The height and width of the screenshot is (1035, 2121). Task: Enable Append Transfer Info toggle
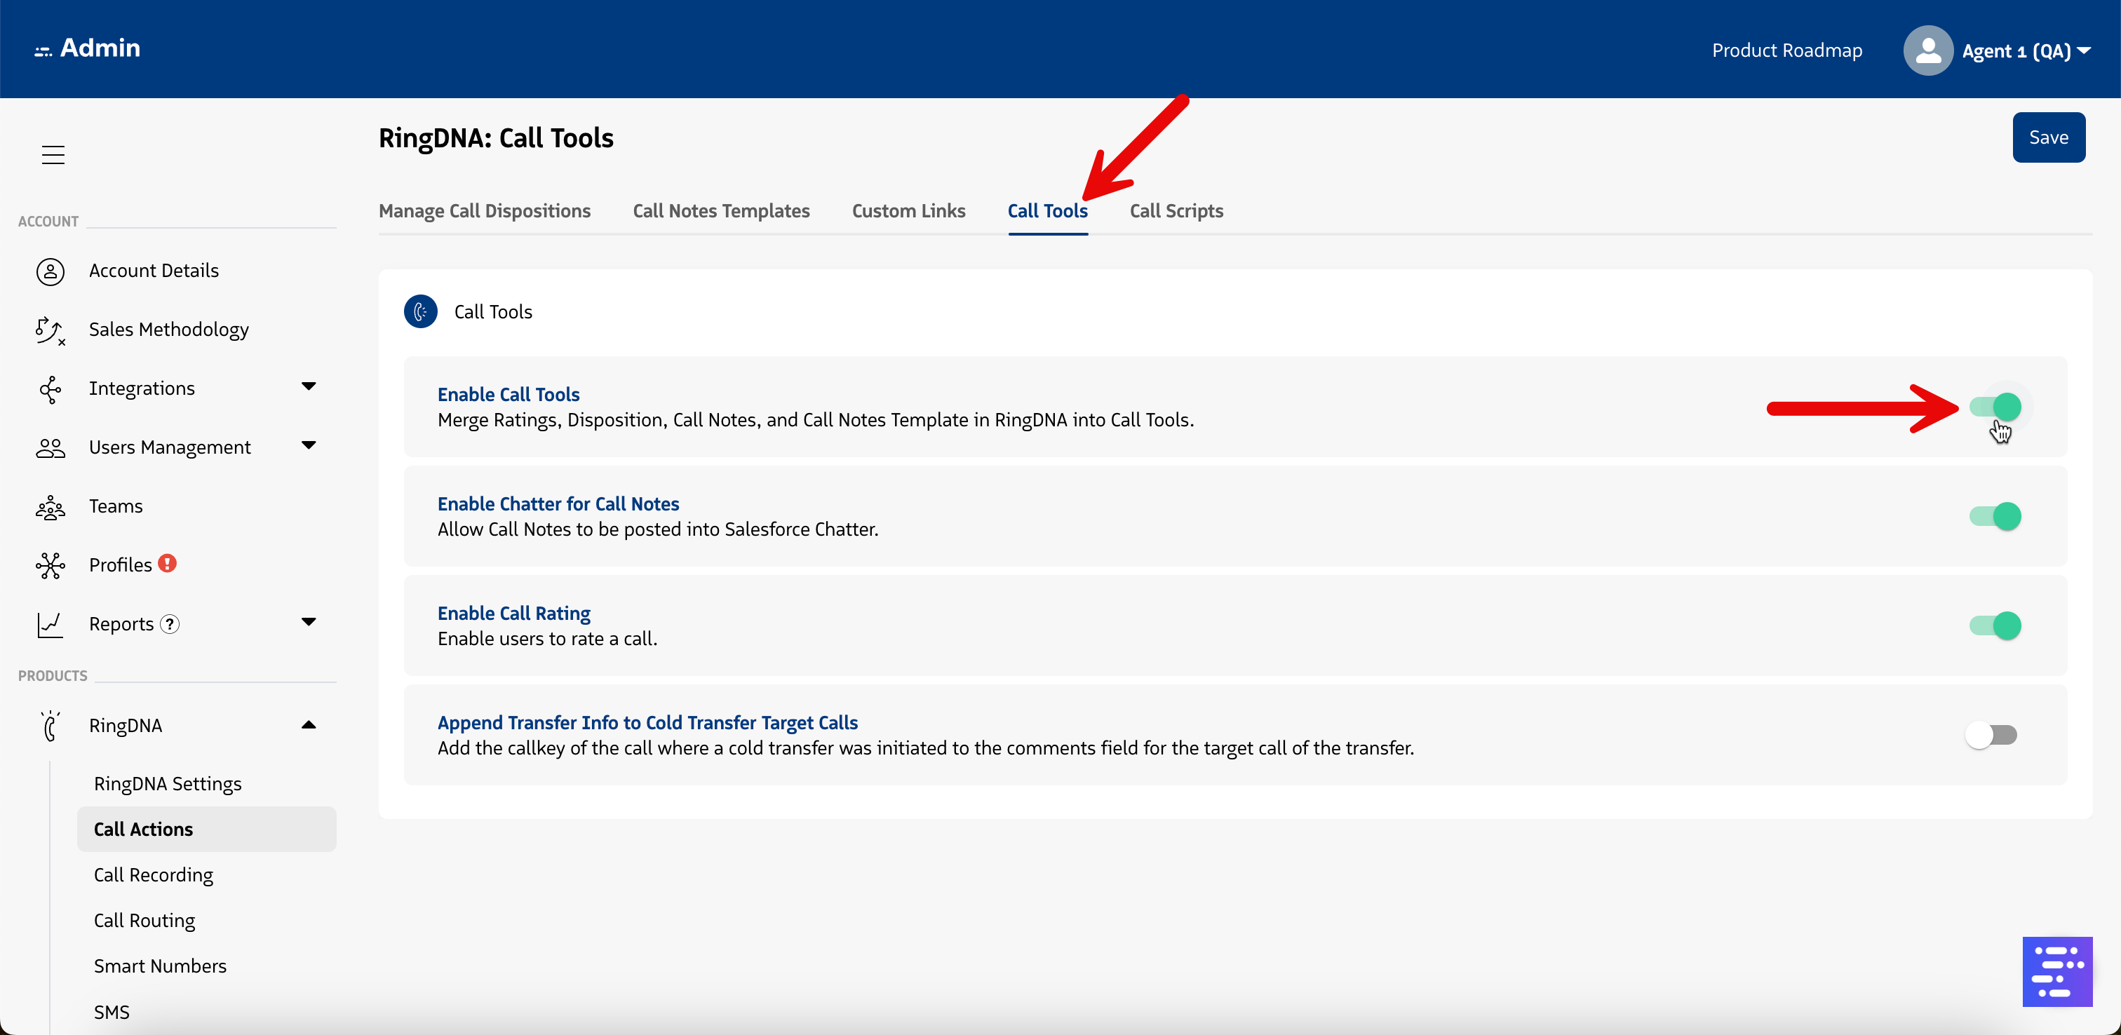click(x=1991, y=734)
